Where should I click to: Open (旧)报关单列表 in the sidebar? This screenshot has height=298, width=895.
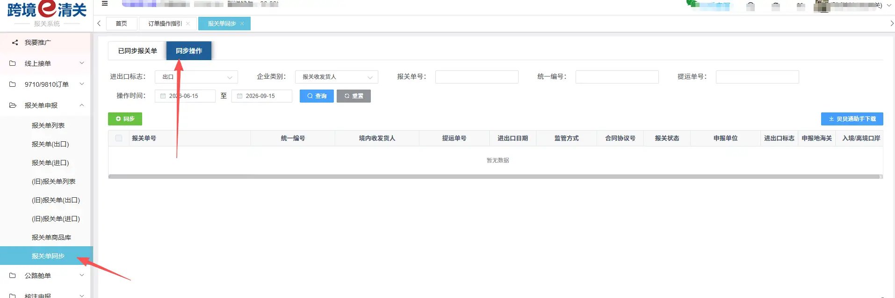point(54,181)
